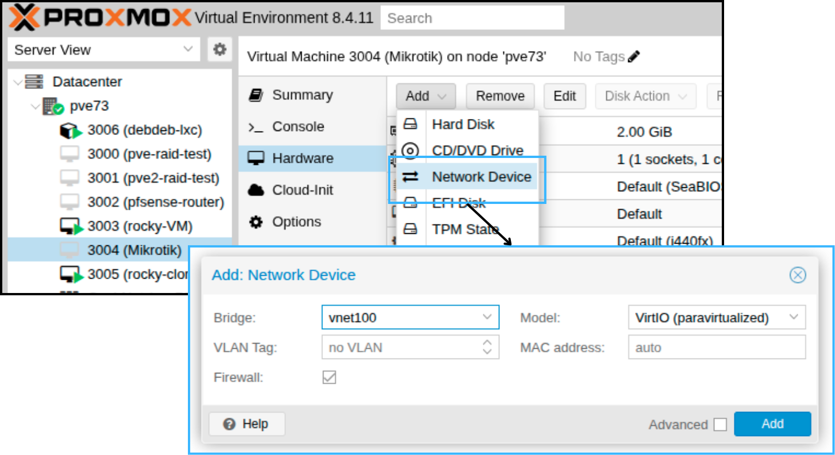Choose Hard Disk in Add menu
Screen dimensions: 835x455
tap(463, 124)
